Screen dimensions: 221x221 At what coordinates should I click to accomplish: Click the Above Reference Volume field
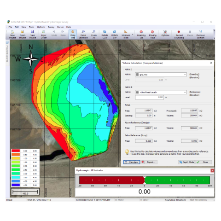coord(189,128)
